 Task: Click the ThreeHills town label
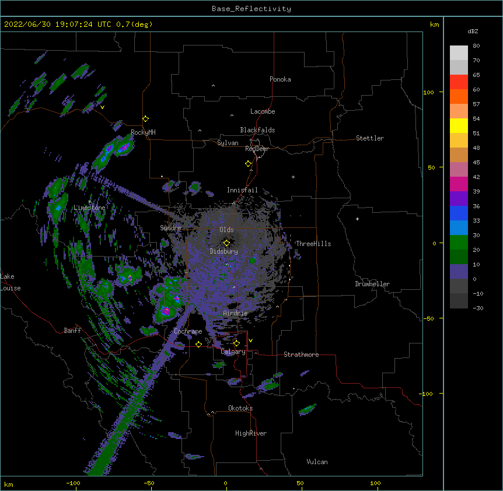[x=313, y=244]
